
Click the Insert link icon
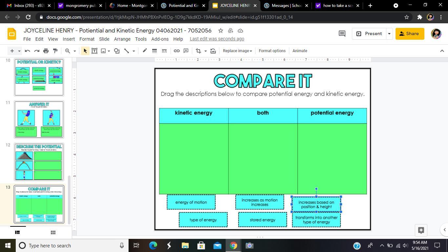click(x=176, y=51)
